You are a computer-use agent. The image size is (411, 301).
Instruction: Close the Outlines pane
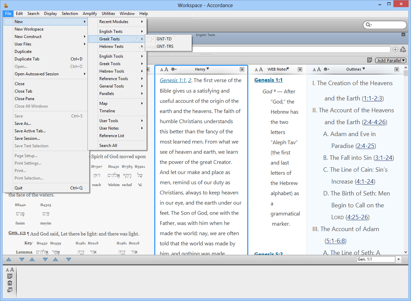pyautogui.click(x=397, y=70)
